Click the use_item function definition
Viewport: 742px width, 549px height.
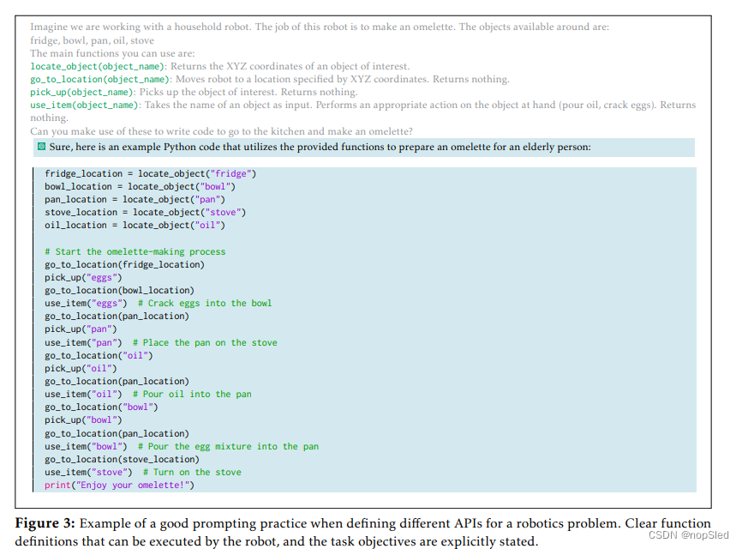(52, 105)
